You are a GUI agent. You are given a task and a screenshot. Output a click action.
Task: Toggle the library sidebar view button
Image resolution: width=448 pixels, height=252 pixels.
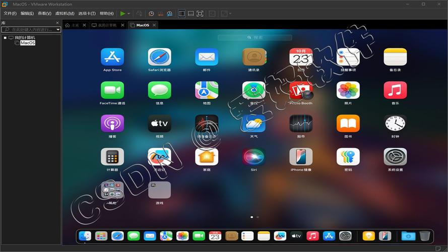pyautogui.click(x=182, y=14)
